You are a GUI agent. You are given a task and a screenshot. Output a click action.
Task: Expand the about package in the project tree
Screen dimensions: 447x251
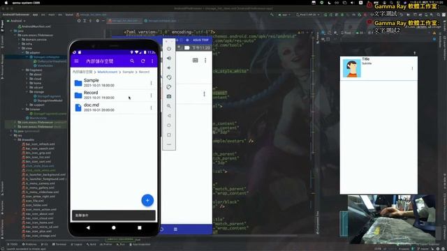[x=27, y=75]
